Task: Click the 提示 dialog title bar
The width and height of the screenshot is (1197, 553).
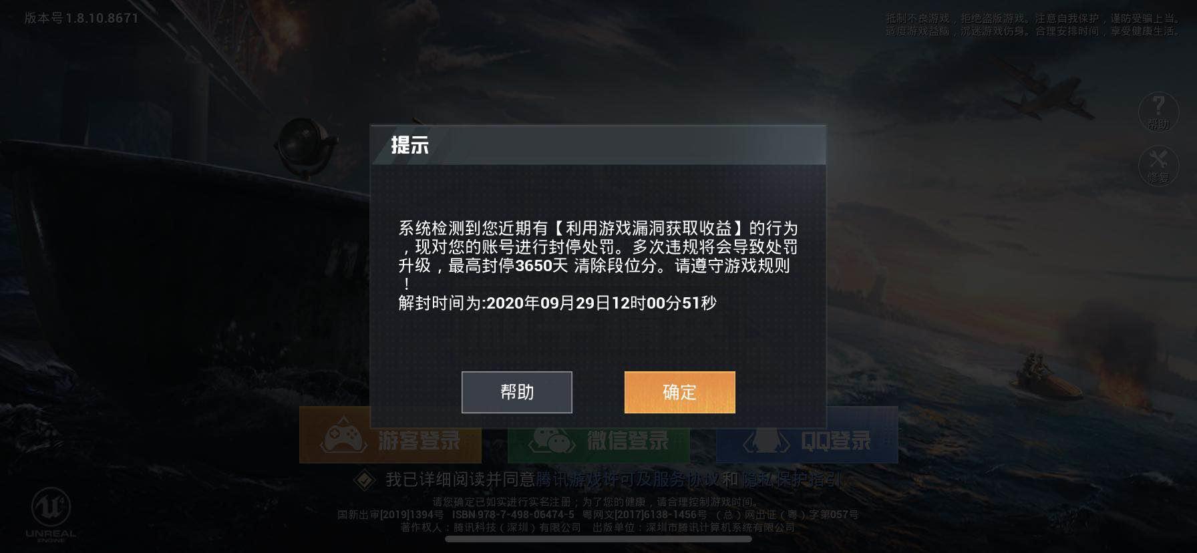Action: click(x=598, y=145)
